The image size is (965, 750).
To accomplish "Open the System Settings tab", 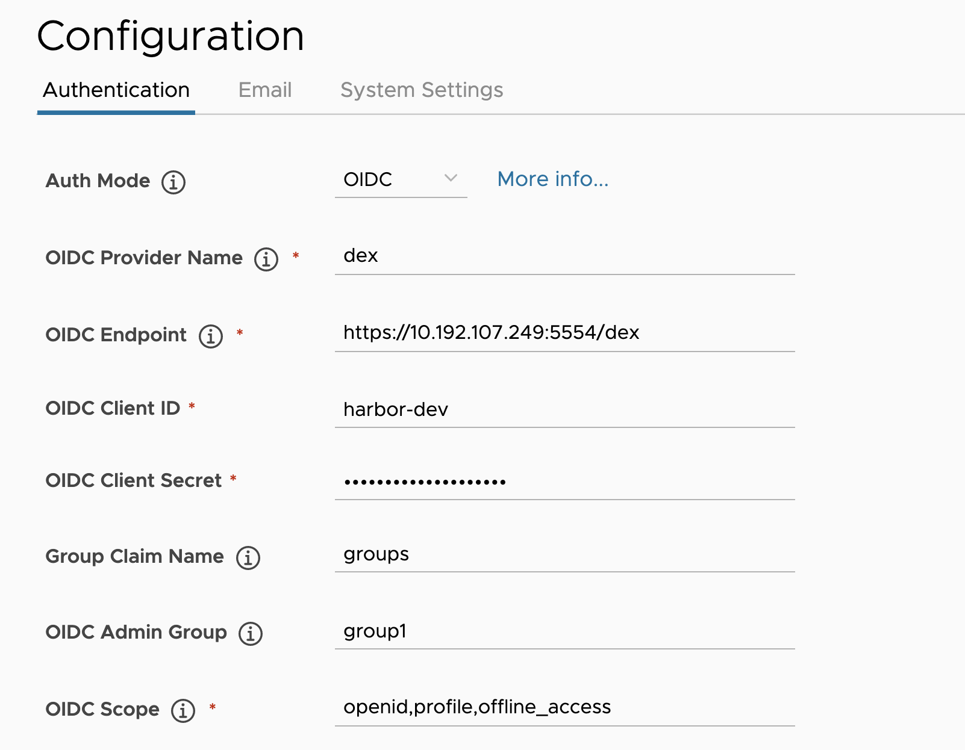I will coord(422,90).
